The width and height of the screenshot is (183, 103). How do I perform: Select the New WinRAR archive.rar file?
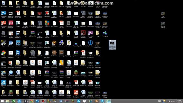18,64
